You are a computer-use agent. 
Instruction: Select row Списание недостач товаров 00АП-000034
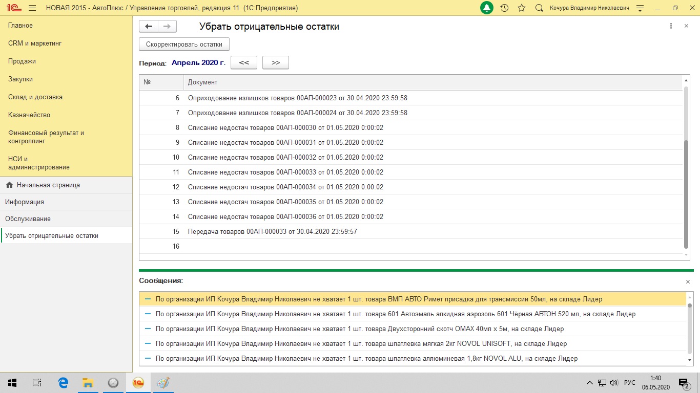[x=411, y=187]
